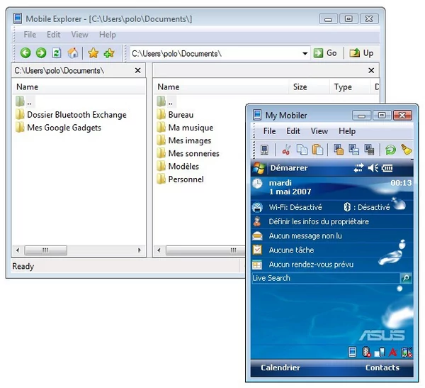Select Mes Google Gadgets folder

click(x=59, y=128)
